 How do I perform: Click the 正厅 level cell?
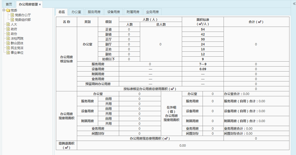(108, 39)
